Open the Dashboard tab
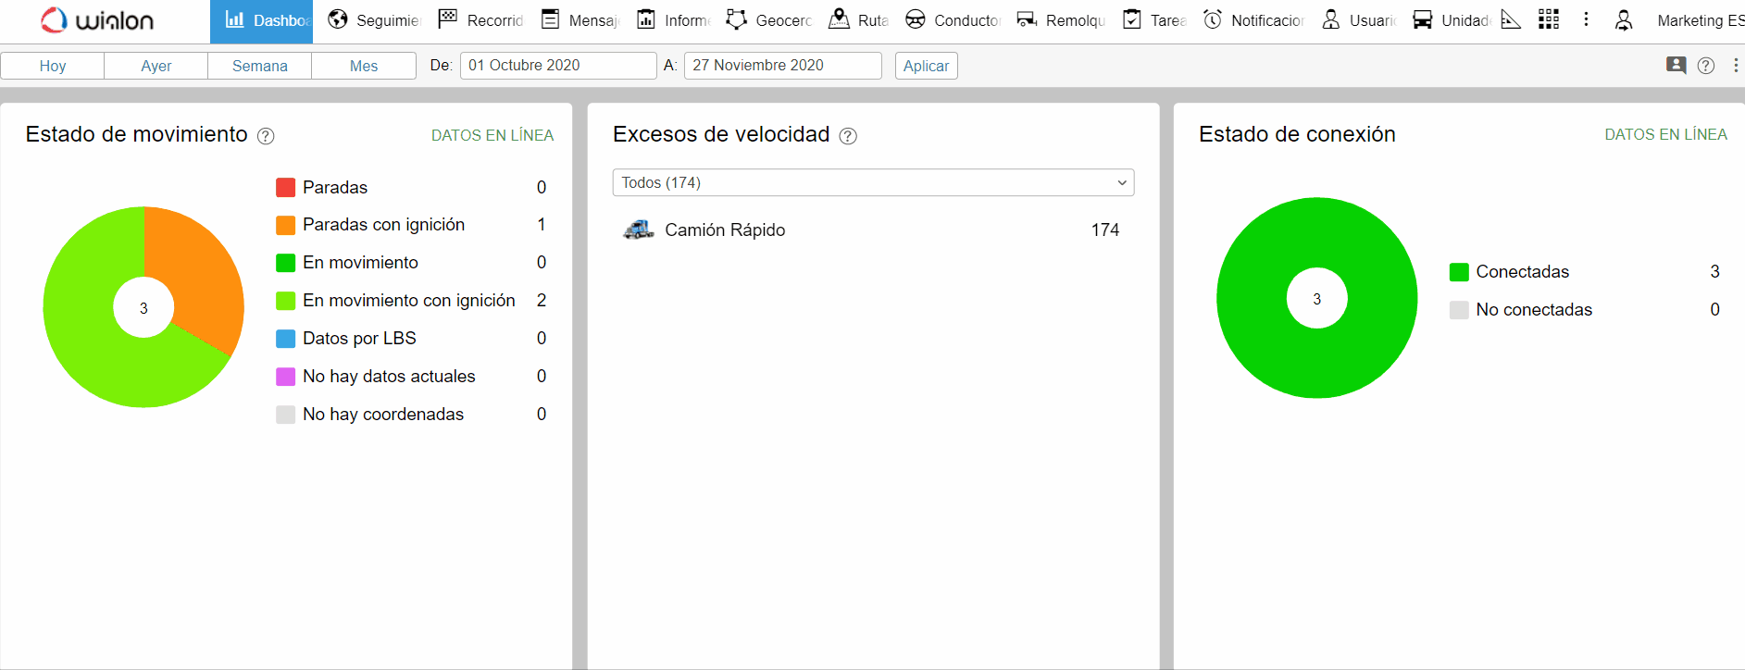 point(262,21)
